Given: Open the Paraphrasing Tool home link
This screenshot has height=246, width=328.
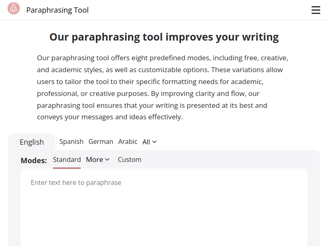Looking at the screenshot, I should [x=57, y=10].
